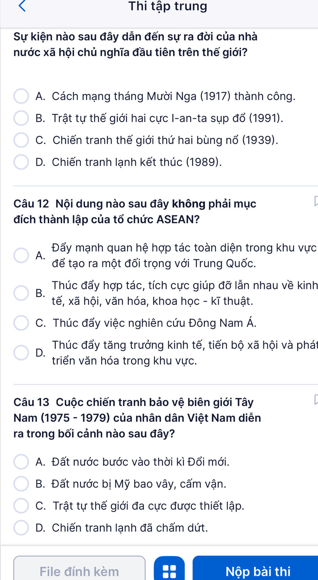Image resolution: width=318 pixels, height=580 pixels.
Task: Select option A about đối trọng với Trung Quốc
Action: 21,255
